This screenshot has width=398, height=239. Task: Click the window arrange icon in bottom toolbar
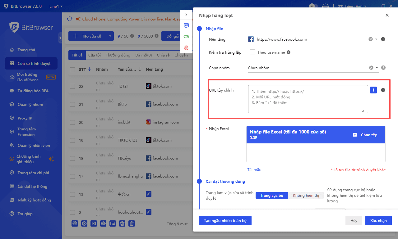point(113,223)
